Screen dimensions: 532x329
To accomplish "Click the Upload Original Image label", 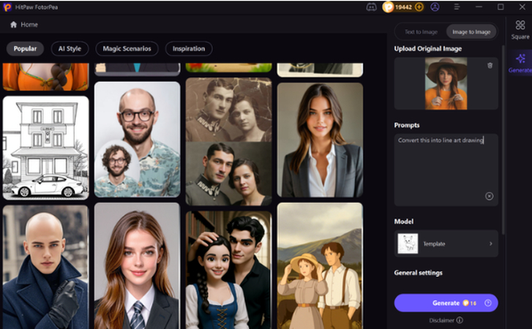I will click(428, 49).
